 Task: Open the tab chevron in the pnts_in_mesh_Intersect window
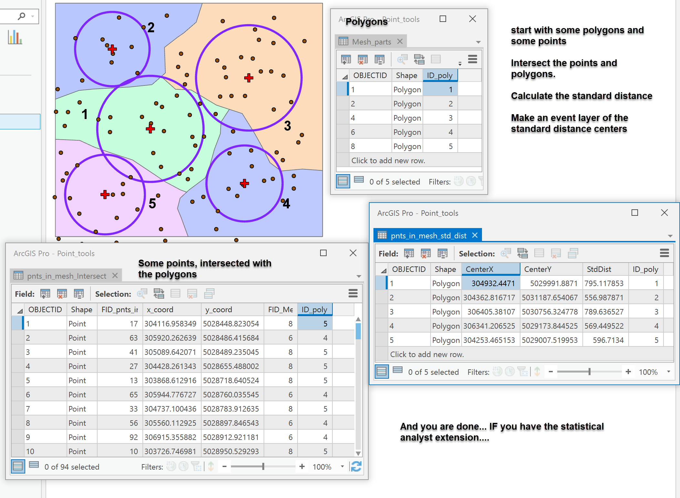[359, 276]
